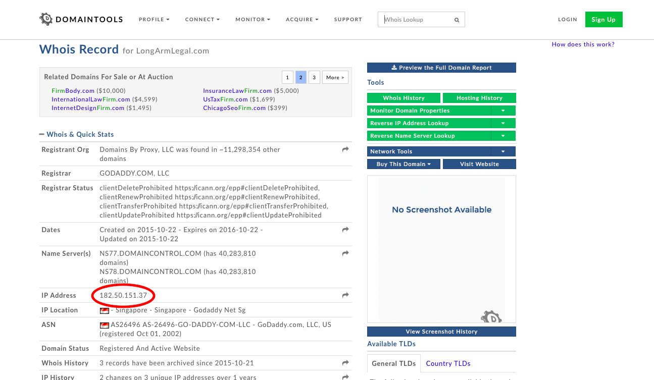Expand Reverse Name Server Lookup dropdown arrow
Screen dimensions: 654x380
point(504,136)
